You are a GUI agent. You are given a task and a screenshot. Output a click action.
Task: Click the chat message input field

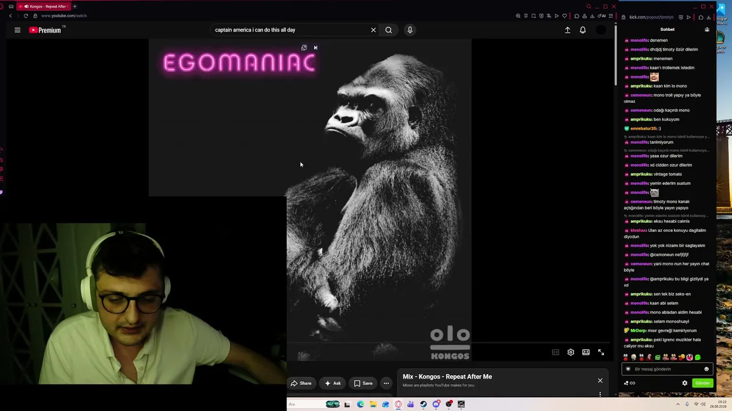[x=666, y=369]
